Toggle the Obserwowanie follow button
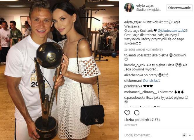 [x=179, y=8]
